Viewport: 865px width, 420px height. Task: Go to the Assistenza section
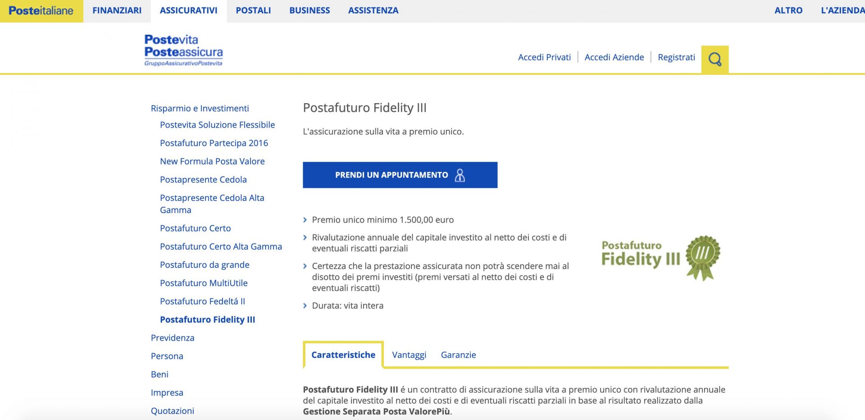(373, 10)
